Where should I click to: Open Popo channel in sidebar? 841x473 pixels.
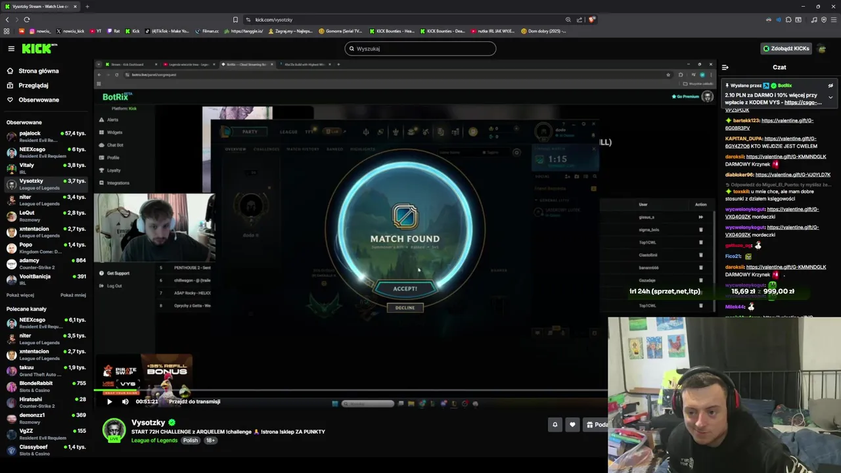click(46, 248)
